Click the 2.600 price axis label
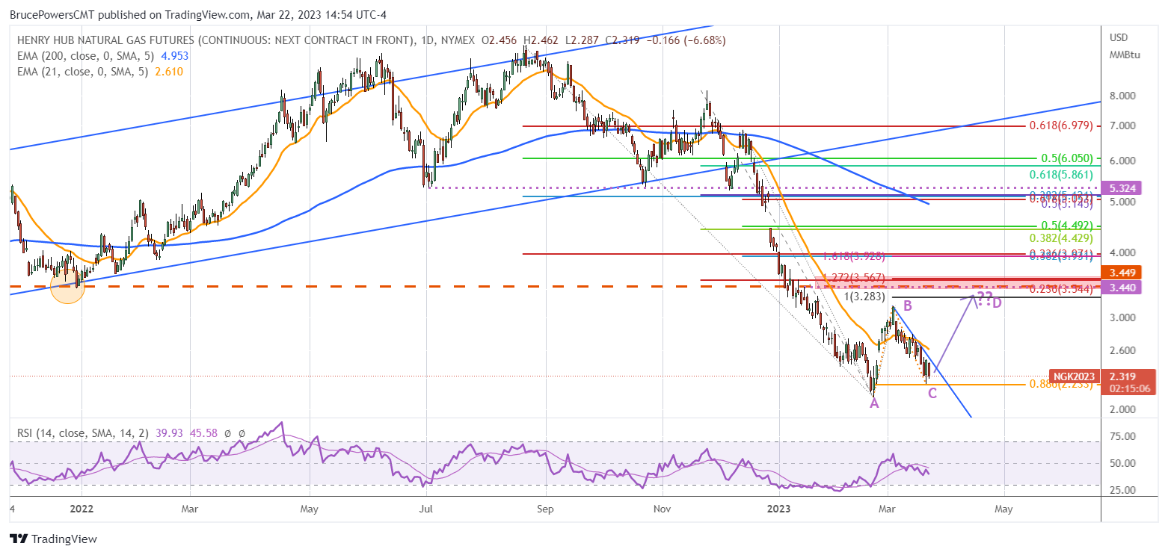The width and height of the screenshot is (1168, 555). coord(1123,350)
